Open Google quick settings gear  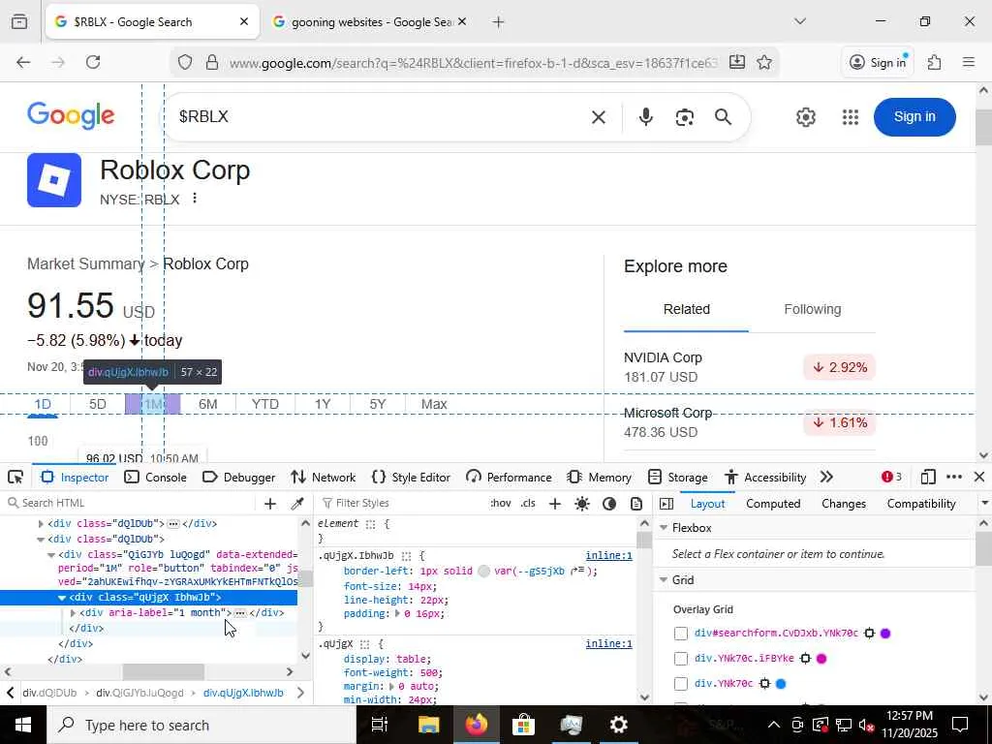pos(805,117)
